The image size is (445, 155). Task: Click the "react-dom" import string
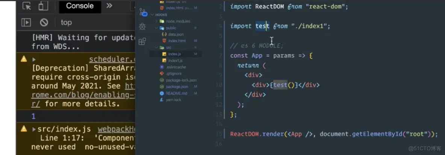click(x=325, y=6)
